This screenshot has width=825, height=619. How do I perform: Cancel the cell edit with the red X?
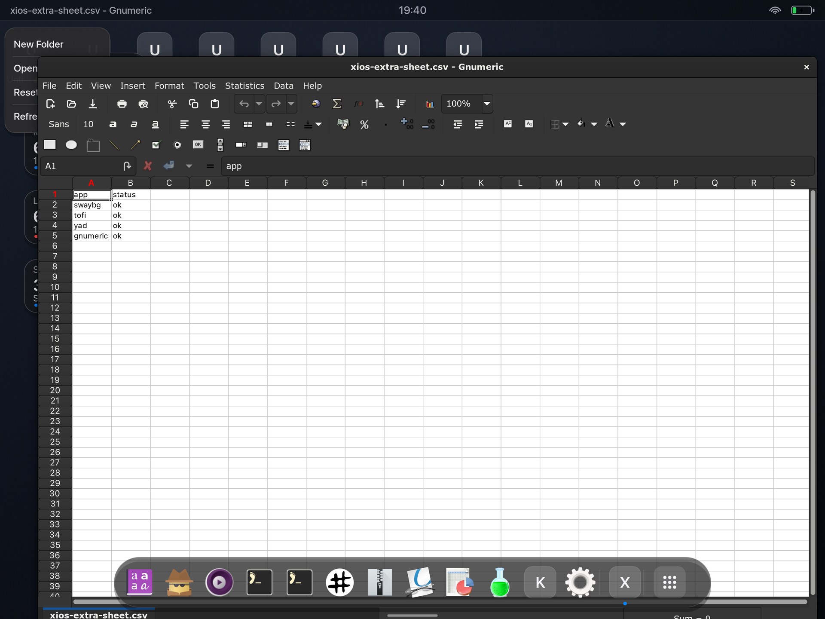tap(147, 166)
